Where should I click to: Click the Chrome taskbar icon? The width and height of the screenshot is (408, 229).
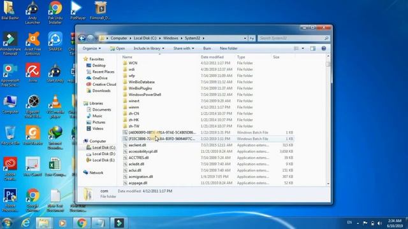click(x=82, y=223)
